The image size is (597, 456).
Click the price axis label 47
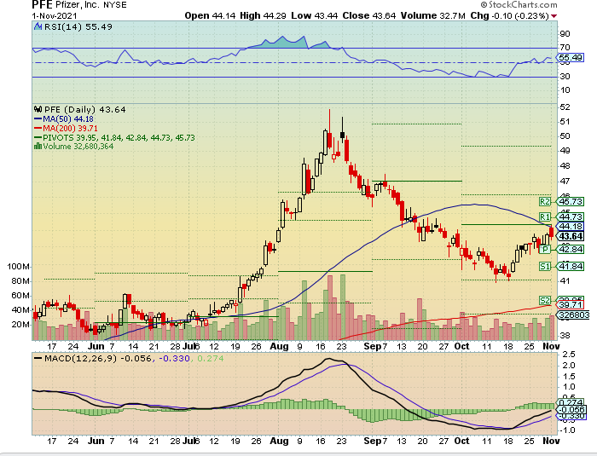(565, 182)
